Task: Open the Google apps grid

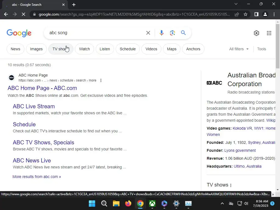Action: (x=269, y=33)
